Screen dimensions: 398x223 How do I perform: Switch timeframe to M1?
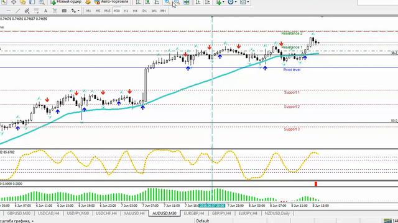point(88,11)
